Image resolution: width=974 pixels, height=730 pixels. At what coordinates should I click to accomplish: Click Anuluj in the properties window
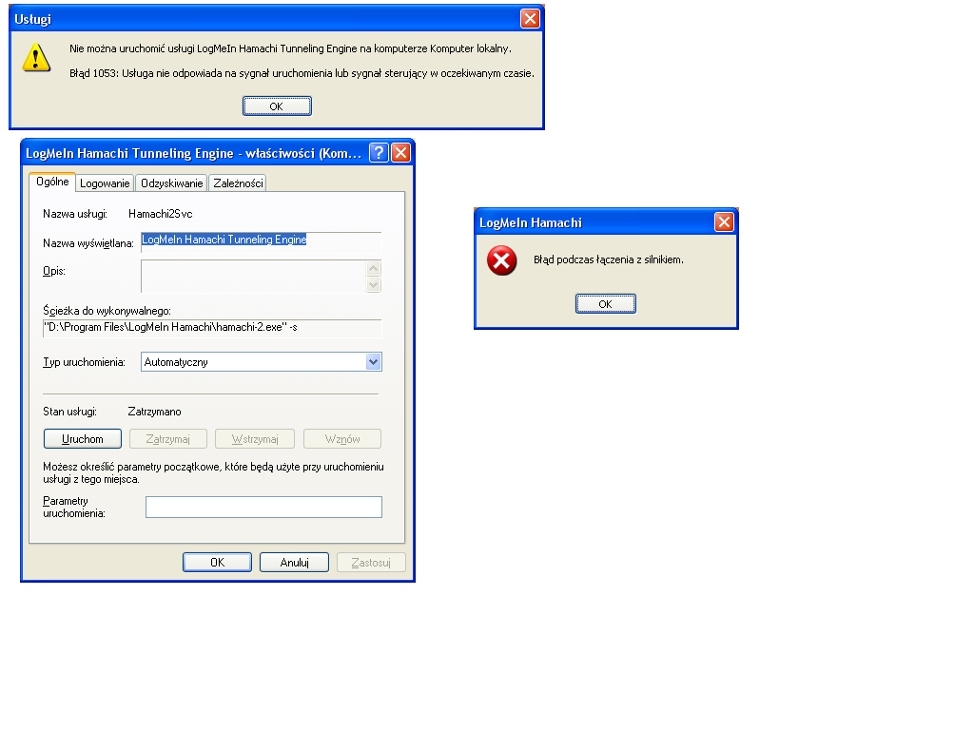coord(295,563)
